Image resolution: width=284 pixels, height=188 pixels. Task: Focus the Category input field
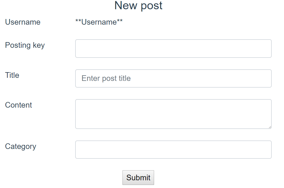(x=173, y=149)
